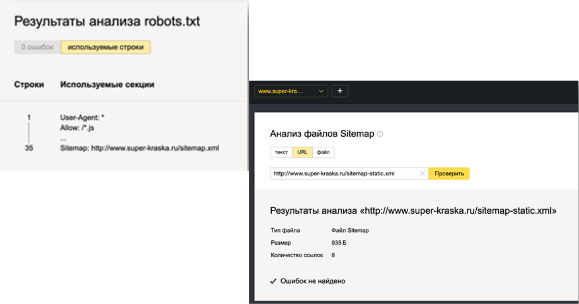Screen dimensions: 579x304
Task: Select the используемые строки tab
Action: pyautogui.click(x=106, y=47)
